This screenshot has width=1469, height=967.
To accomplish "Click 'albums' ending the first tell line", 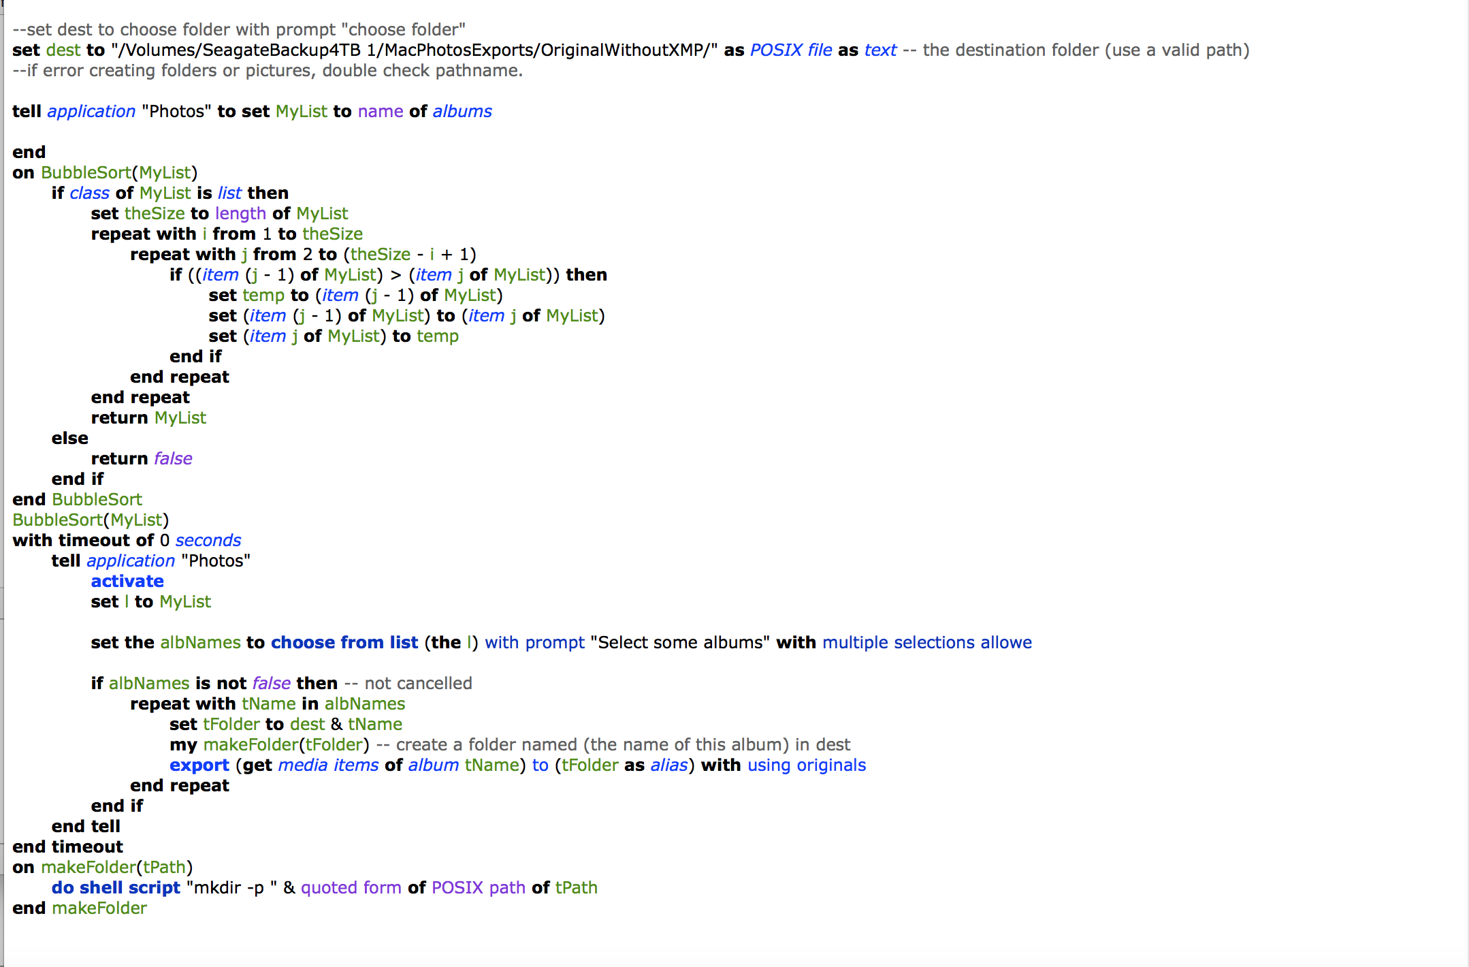I will tap(462, 111).
